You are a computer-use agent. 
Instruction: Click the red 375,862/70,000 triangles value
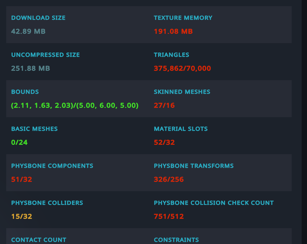pos(182,68)
